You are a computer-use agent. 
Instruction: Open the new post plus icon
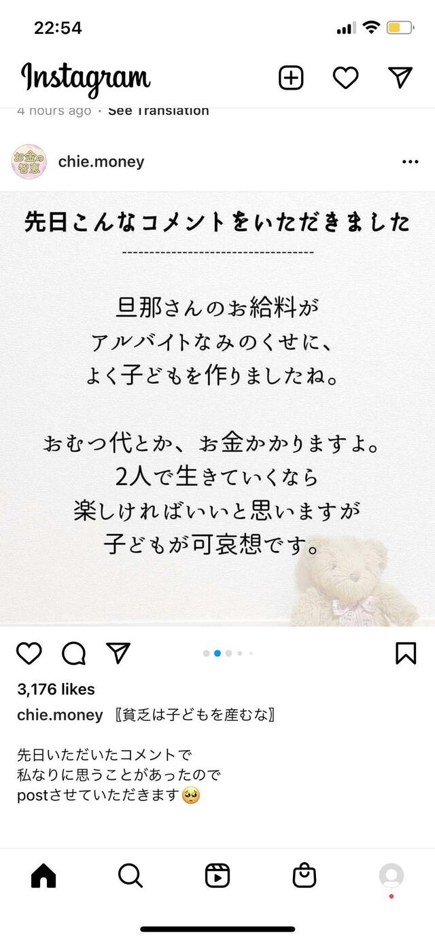[x=291, y=78]
